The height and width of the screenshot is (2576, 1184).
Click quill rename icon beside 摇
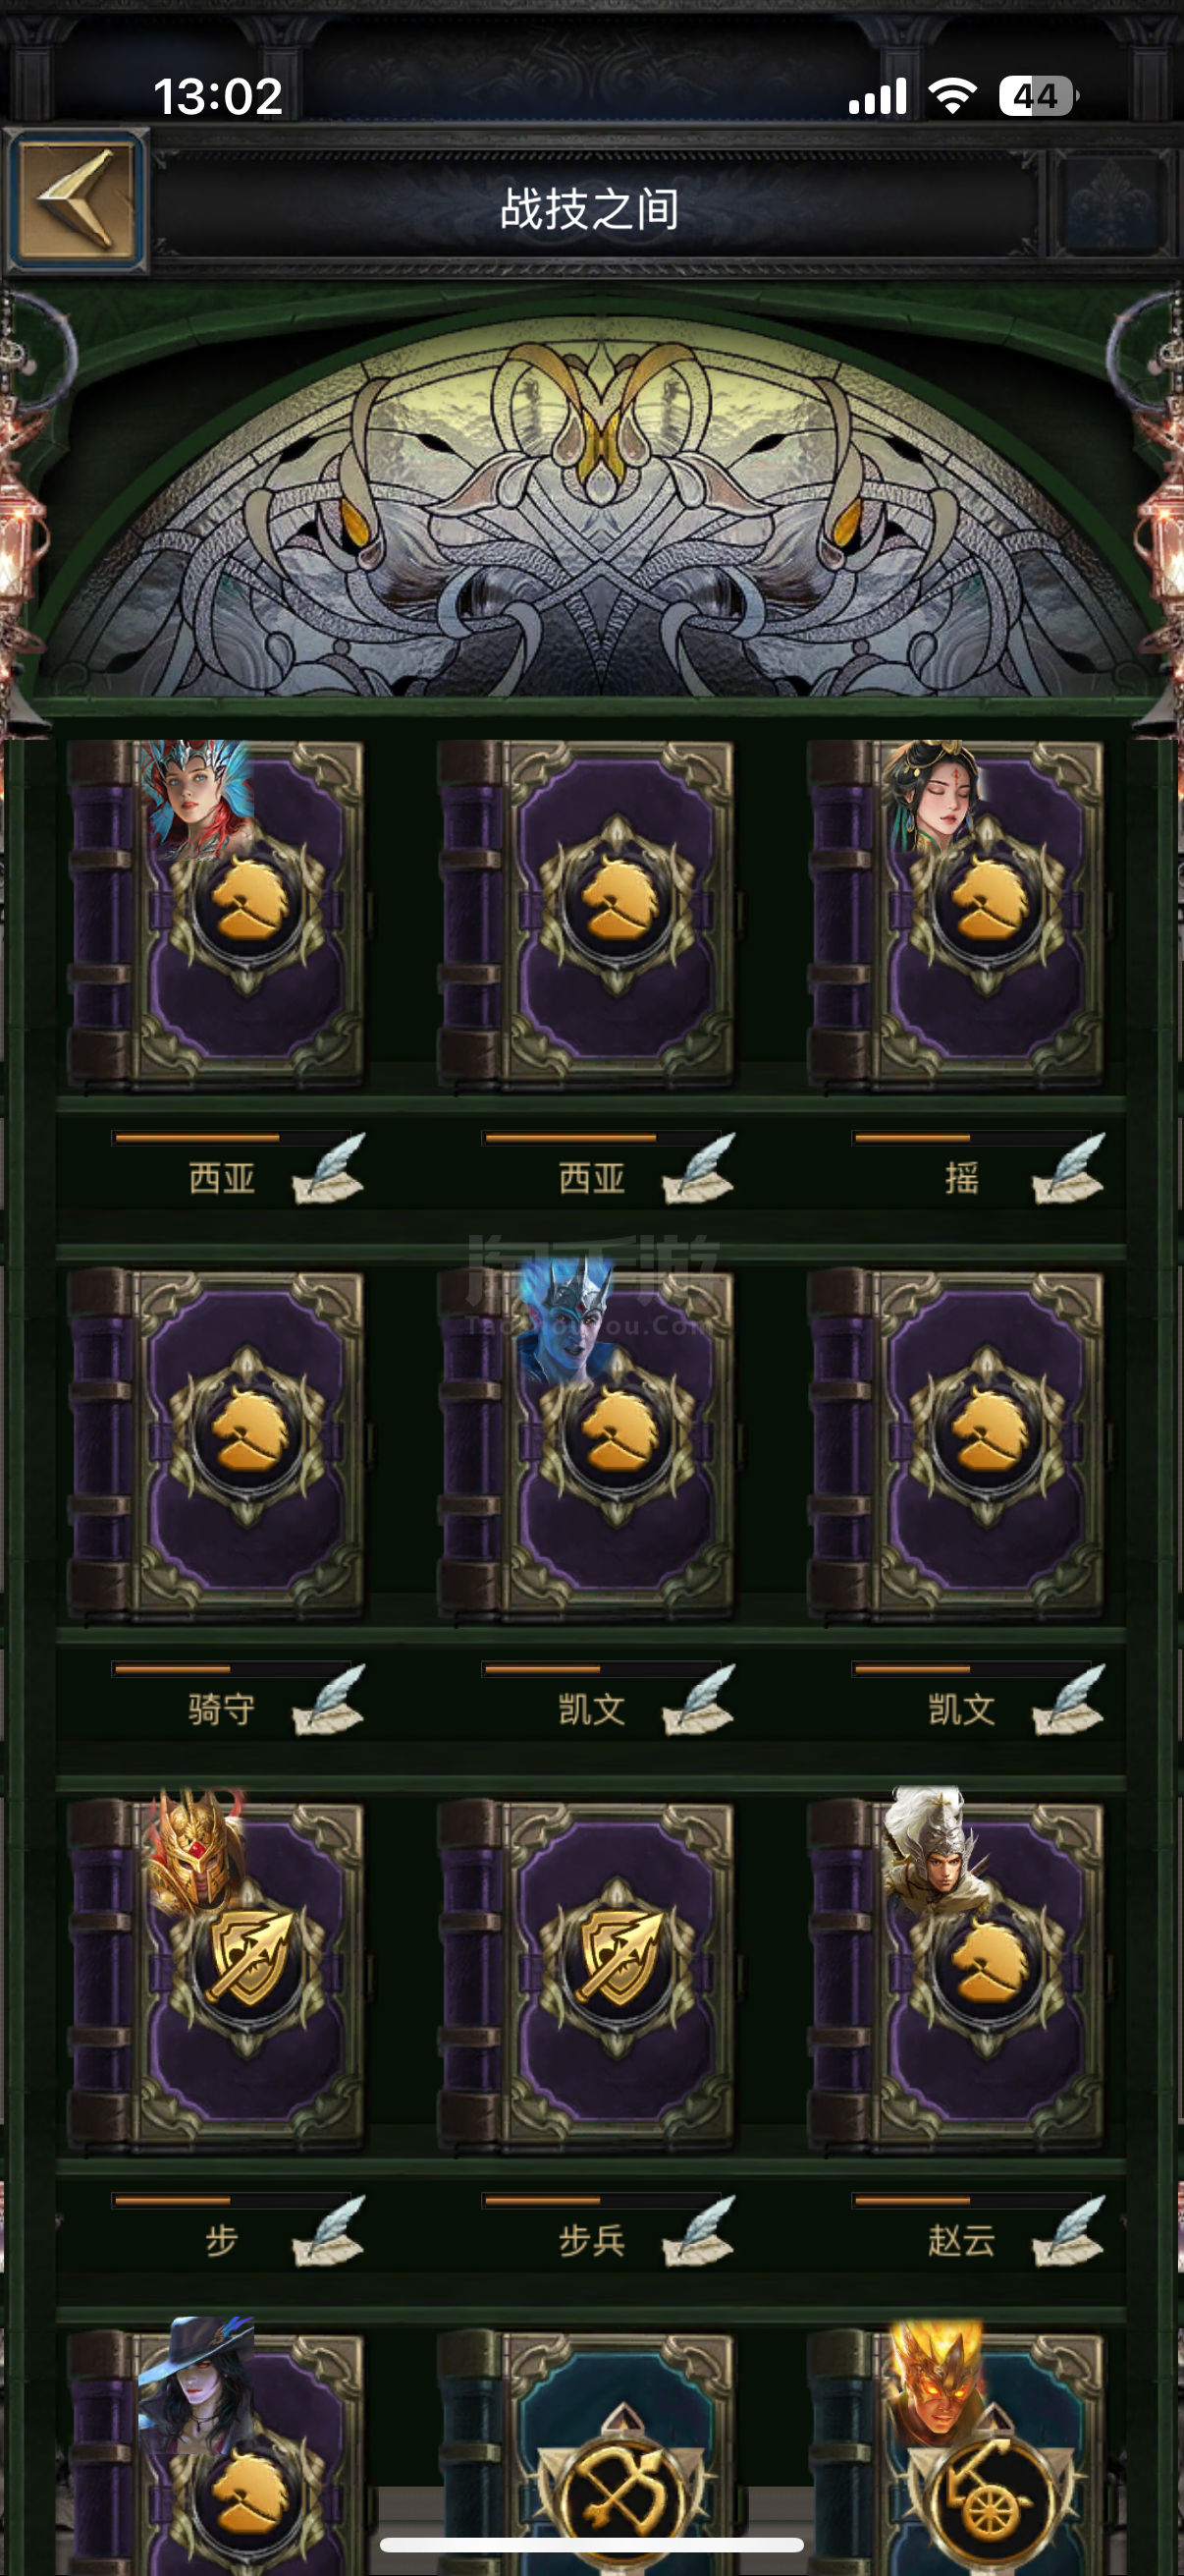coord(1068,1169)
